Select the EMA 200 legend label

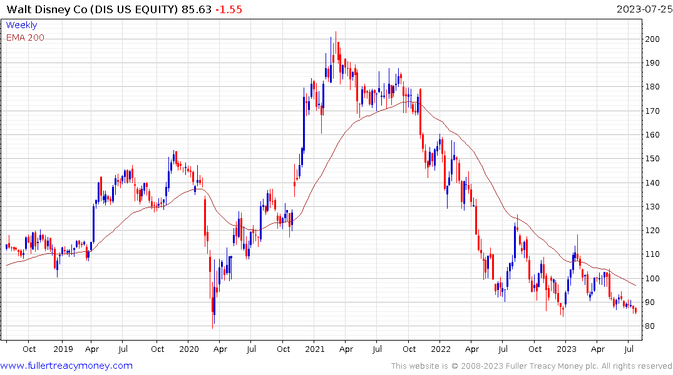click(25, 37)
